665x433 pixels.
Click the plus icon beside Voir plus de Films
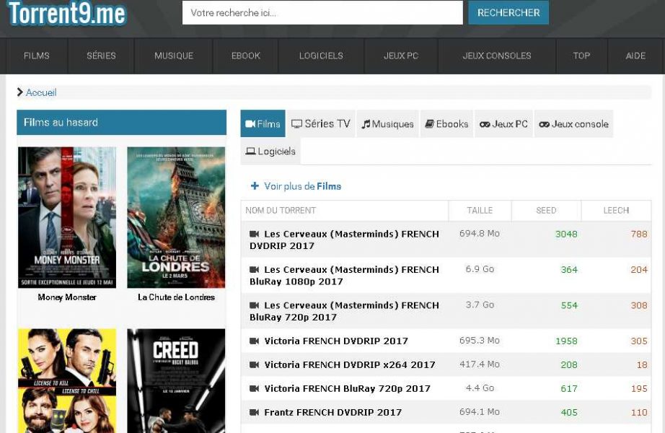(255, 186)
